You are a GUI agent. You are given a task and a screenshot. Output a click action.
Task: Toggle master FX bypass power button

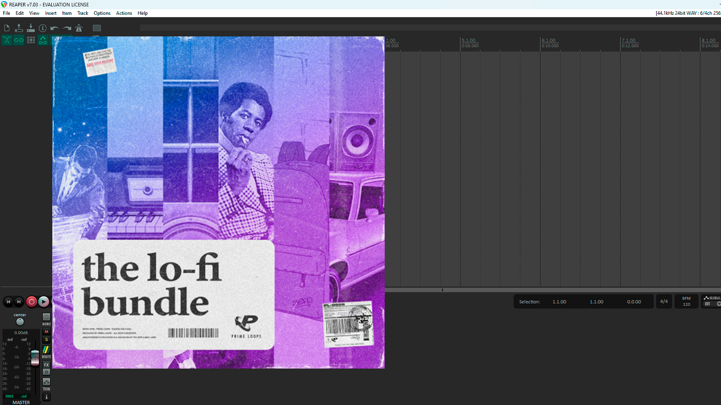[46, 372]
